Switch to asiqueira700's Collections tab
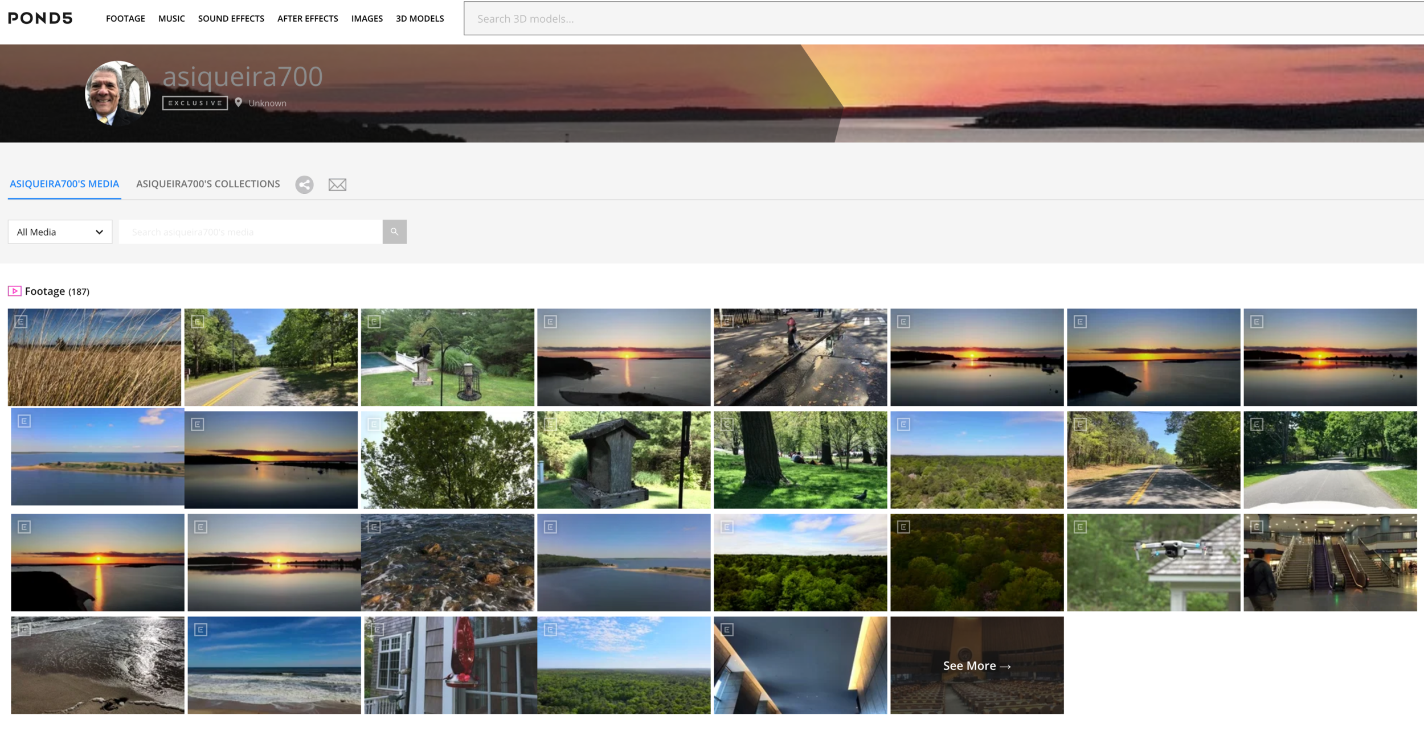The width and height of the screenshot is (1424, 748). coord(208,184)
